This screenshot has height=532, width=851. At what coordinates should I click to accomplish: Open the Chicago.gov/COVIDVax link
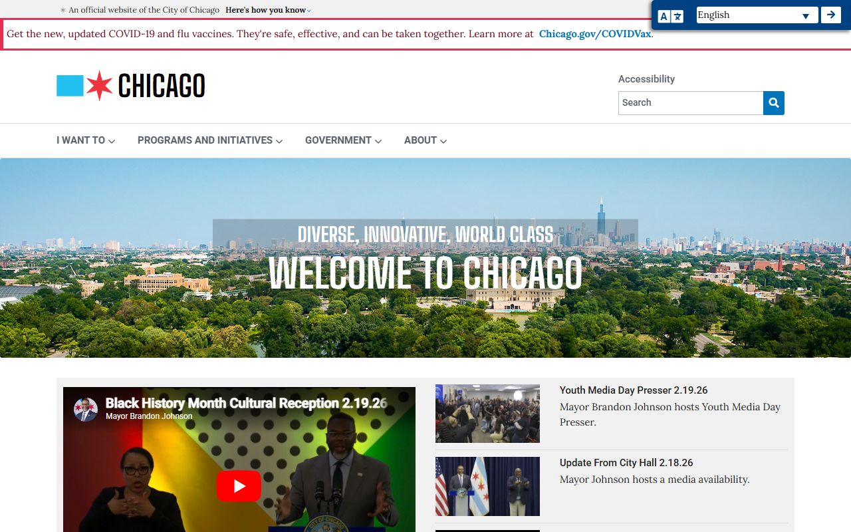pos(595,34)
